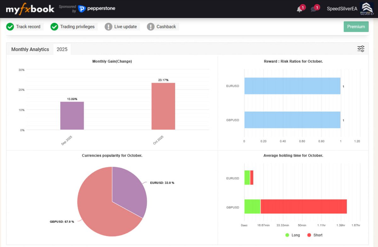
Task: Click the 13.89% value label
Action: pyautogui.click(x=72, y=99)
